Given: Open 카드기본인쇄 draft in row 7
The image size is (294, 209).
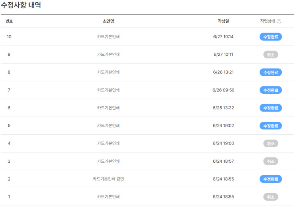Looking at the screenshot, I should (x=108, y=90).
